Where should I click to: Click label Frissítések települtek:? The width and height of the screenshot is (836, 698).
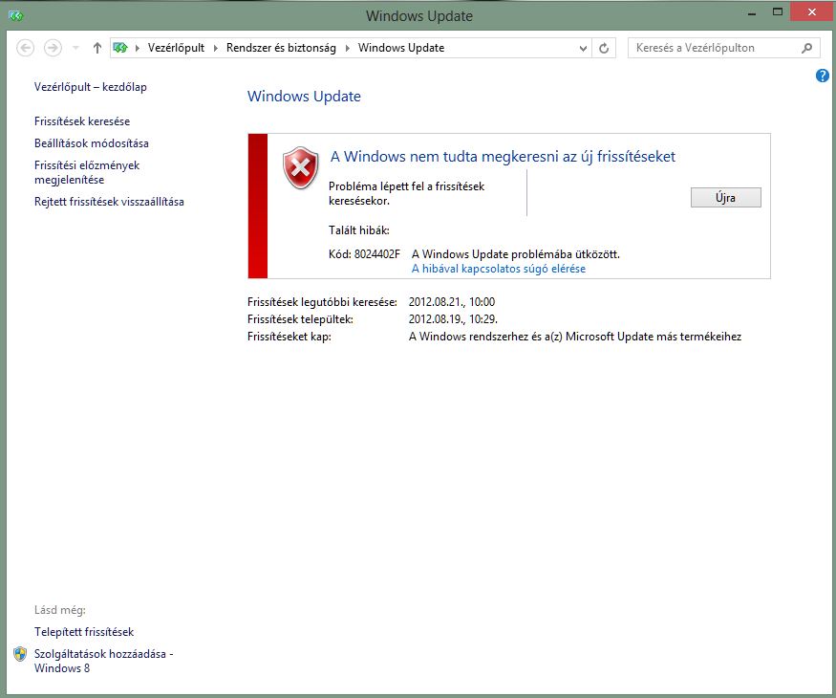[x=300, y=319]
